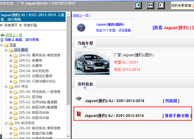194x139 pixels.
Task: Open the 线路图 wiring diagram link
Action: click(171, 101)
